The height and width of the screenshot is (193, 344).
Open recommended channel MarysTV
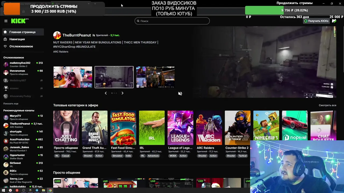click(23, 117)
